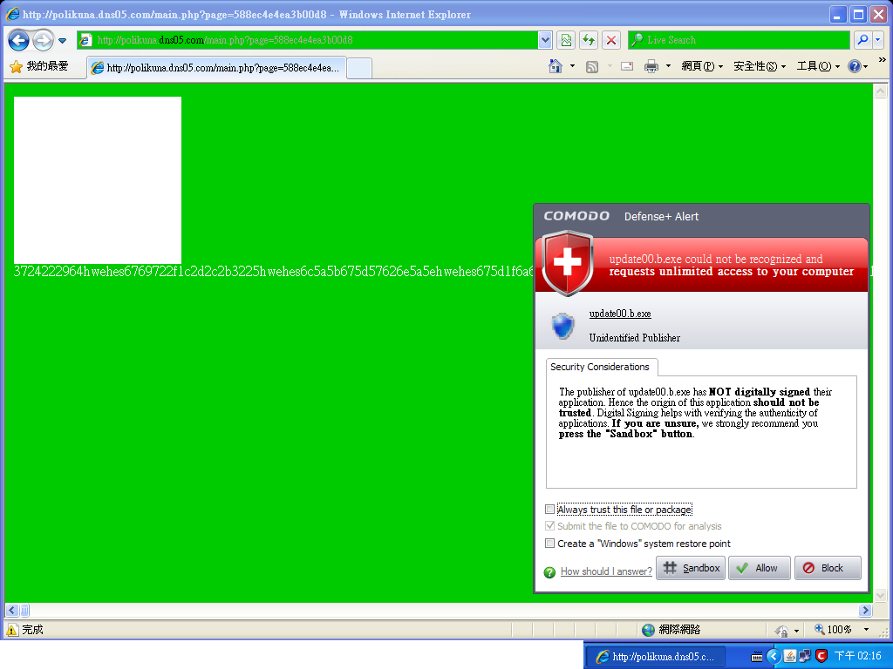Click the status bar warning icon
The width and height of the screenshot is (893, 669).
(x=12, y=629)
